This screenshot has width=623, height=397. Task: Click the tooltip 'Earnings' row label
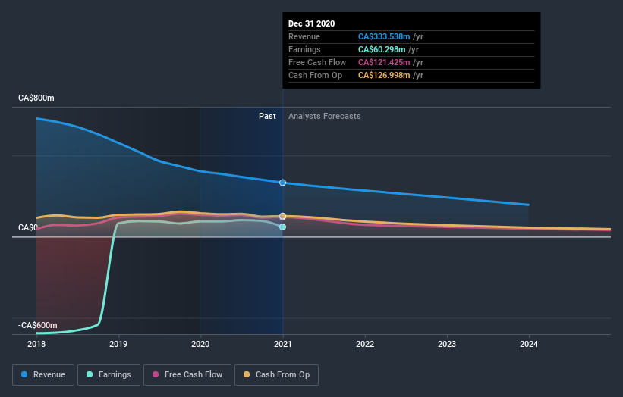click(x=304, y=49)
